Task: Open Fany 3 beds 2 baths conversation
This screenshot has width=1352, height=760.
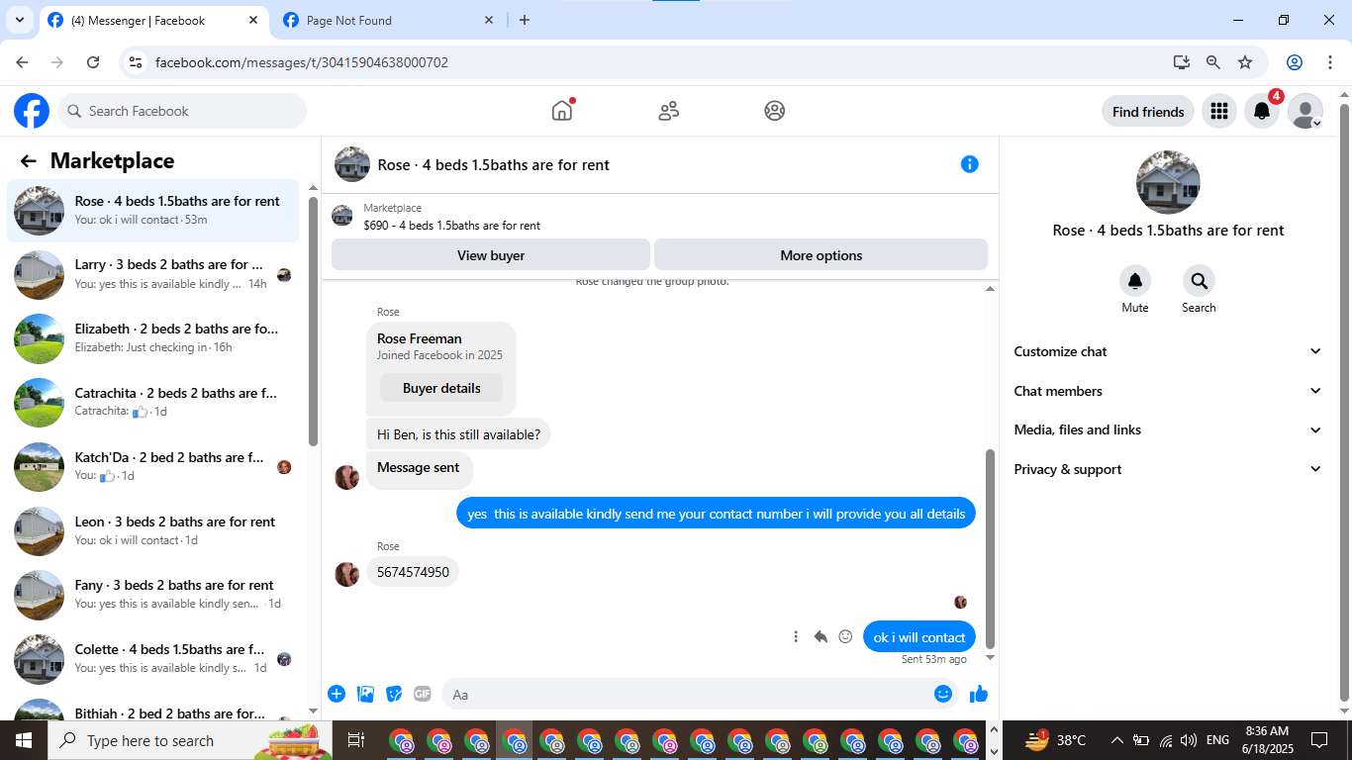Action: pos(153,595)
